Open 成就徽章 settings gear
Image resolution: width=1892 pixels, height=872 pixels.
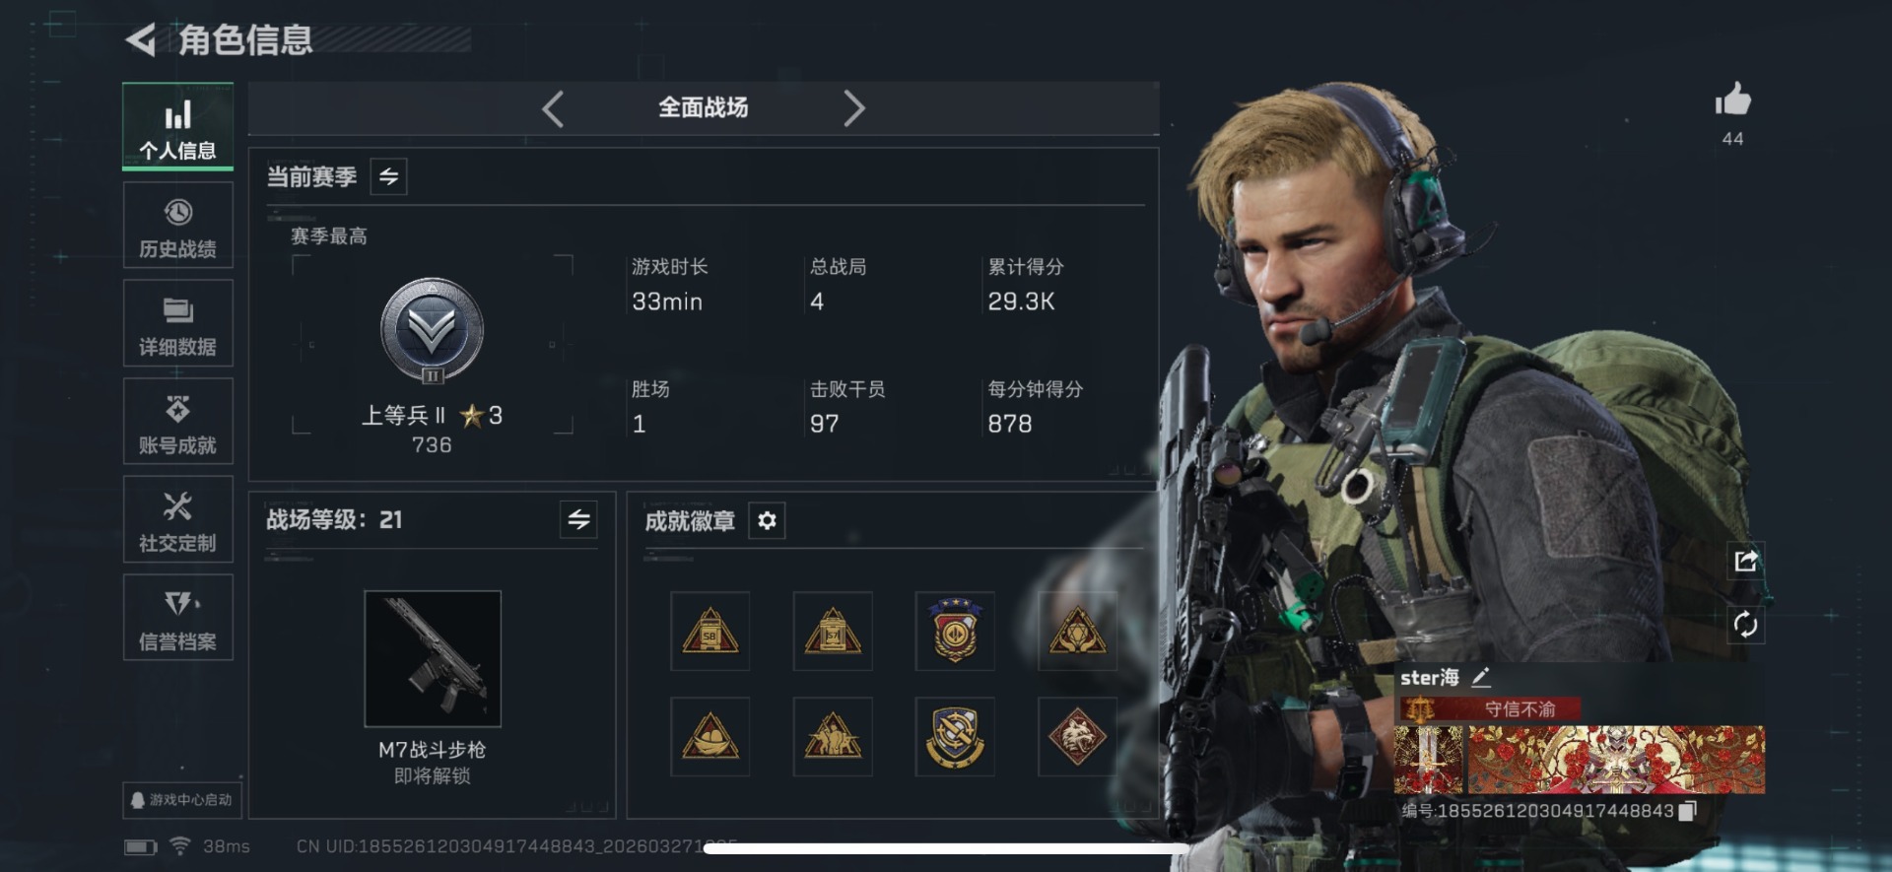click(x=767, y=520)
